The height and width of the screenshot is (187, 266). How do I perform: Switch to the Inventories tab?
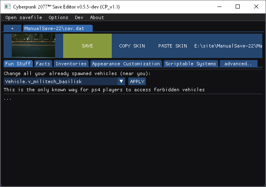point(71,64)
